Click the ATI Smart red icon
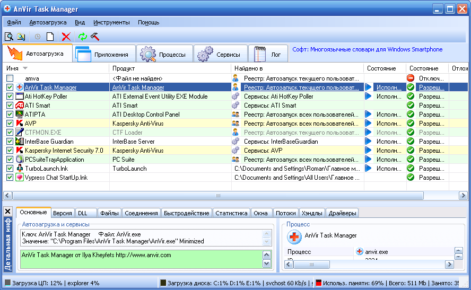The height and width of the screenshot is (290, 471). click(x=20, y=105)
